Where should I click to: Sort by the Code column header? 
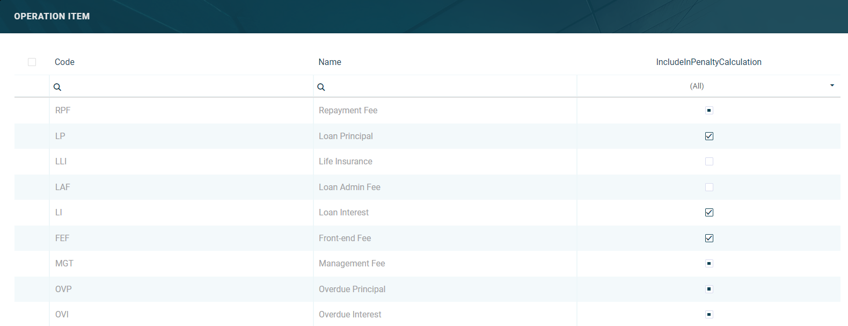point(64,62)
